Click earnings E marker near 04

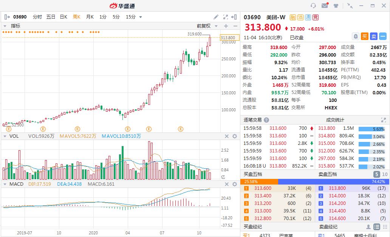coord(128,129)
